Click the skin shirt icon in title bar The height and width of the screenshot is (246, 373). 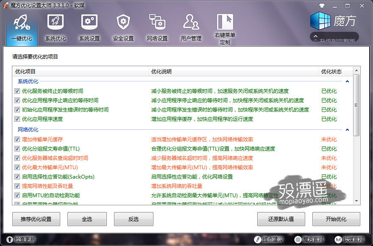pyautogui.click(x=322, y=6)
